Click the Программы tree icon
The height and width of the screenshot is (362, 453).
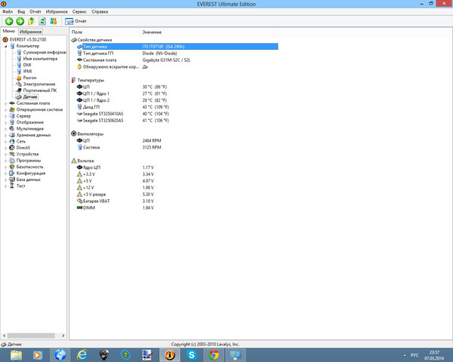(12, 161)
